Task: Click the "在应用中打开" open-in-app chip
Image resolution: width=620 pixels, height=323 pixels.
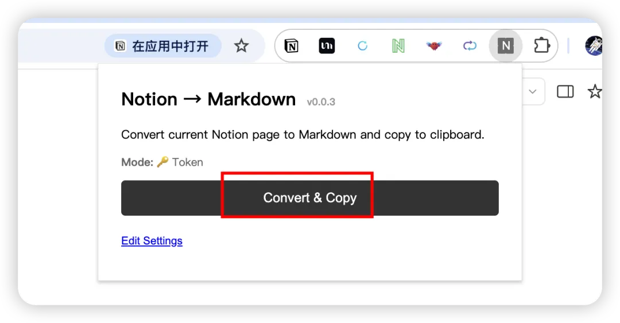Action: point(163,46)
